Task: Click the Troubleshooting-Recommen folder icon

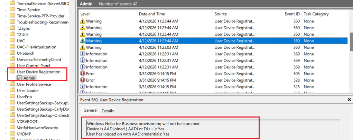Action: [x=12, y=22]
